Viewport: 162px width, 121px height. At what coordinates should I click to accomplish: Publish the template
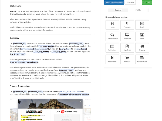147,2
